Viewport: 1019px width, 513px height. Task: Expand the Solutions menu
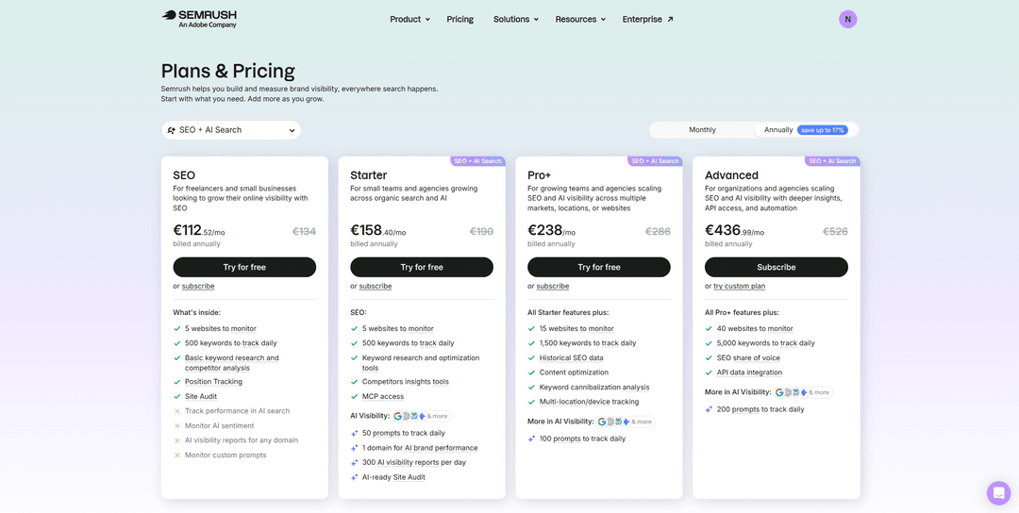(516, 20)
